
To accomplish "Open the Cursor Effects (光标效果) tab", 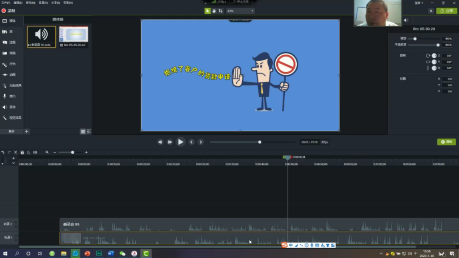I will click(x=12, y=85).
